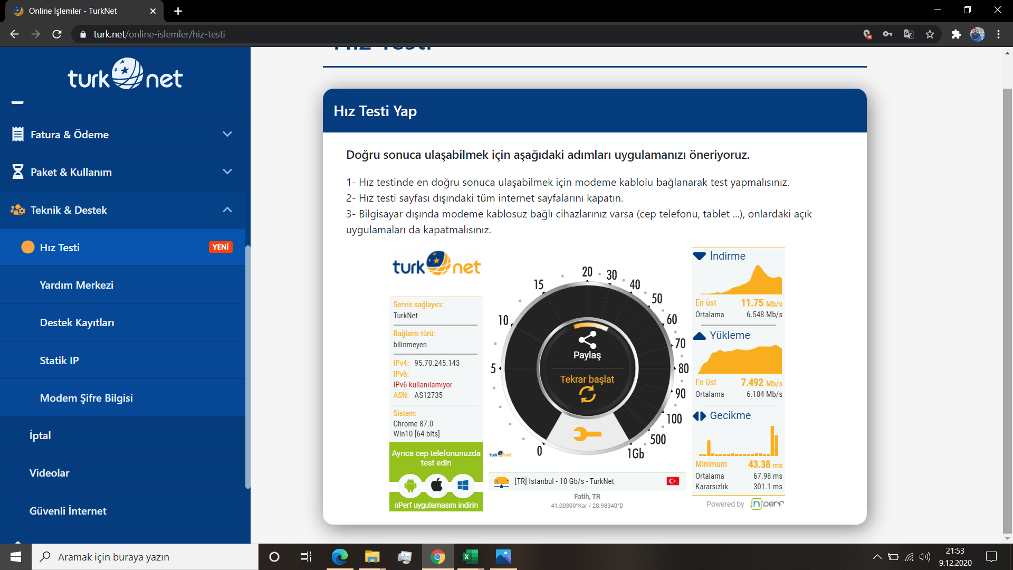
Task: Click the ASN value AS12735
Action: [428, 395]
